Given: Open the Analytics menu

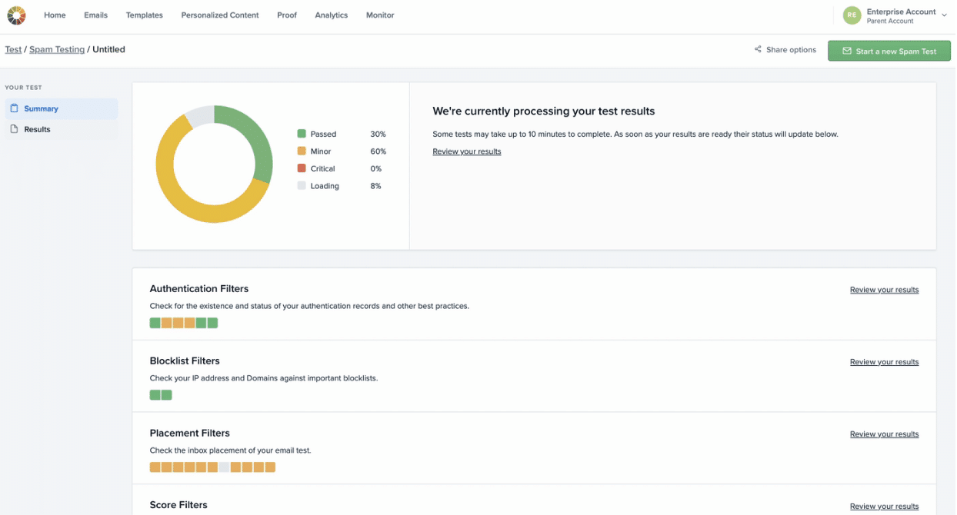Looking at the screenshot, I should (332, 15).
